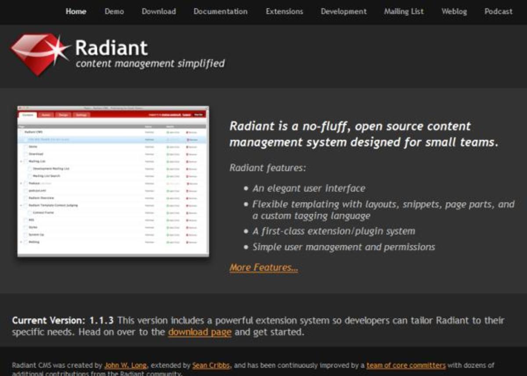Open the Documentation navigation item
The height and width of the screenshot is (376, 527).
pyautogui.click(x=220, y=11)
